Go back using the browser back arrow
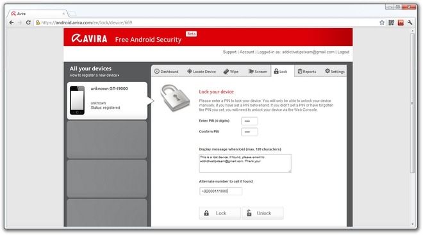 [x=12, y=22]
